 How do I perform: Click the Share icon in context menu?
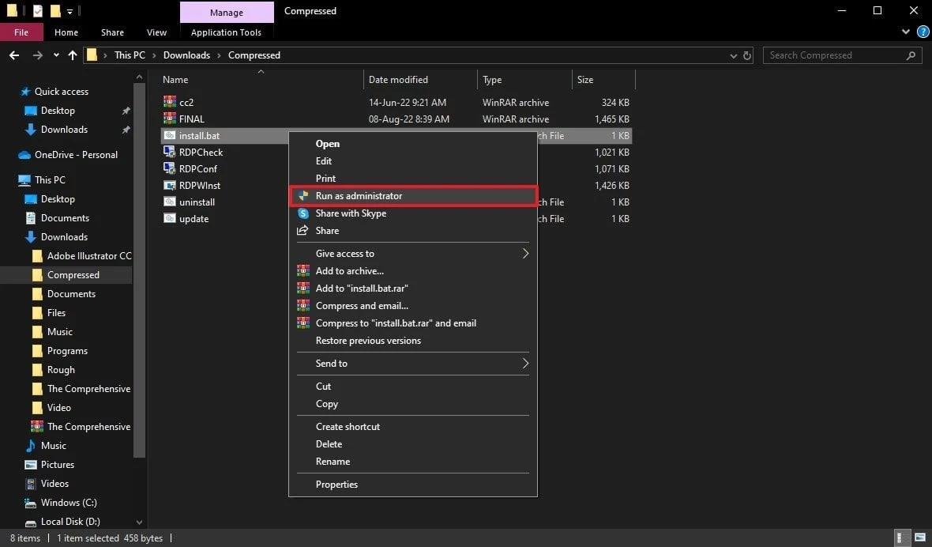(x=304, y=230)
